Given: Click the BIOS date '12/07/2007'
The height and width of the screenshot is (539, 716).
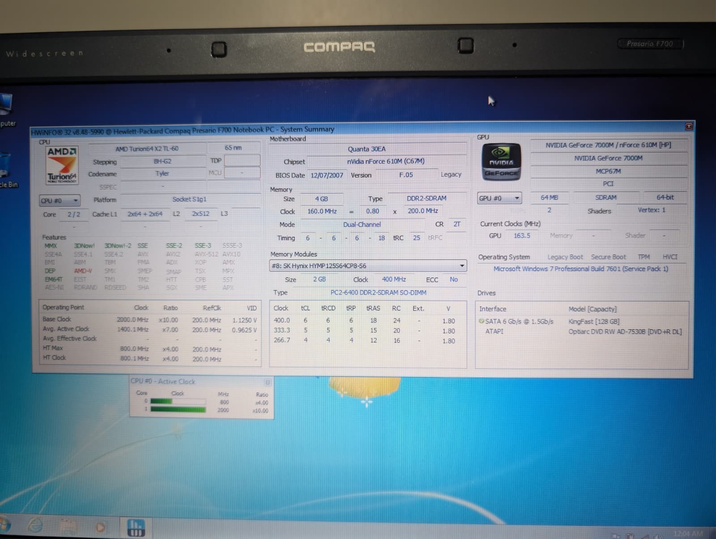Looking at the screenshot, I should click(x=327, y=175).
